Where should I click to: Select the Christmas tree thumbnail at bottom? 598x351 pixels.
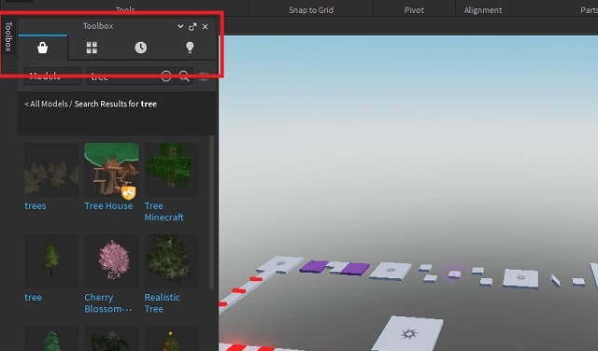(171, 339)
